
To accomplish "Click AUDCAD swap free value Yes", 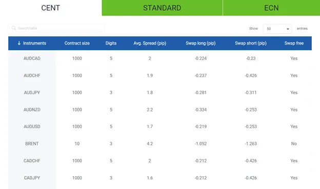I will 294,58.
